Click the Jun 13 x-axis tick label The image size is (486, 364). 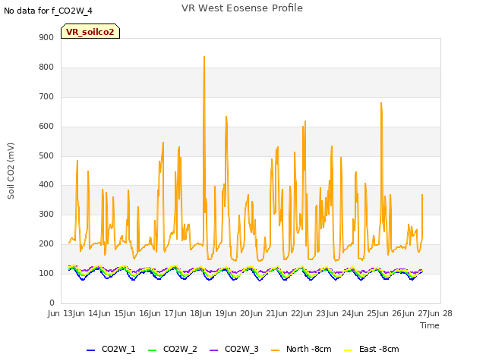pos(62,313)
